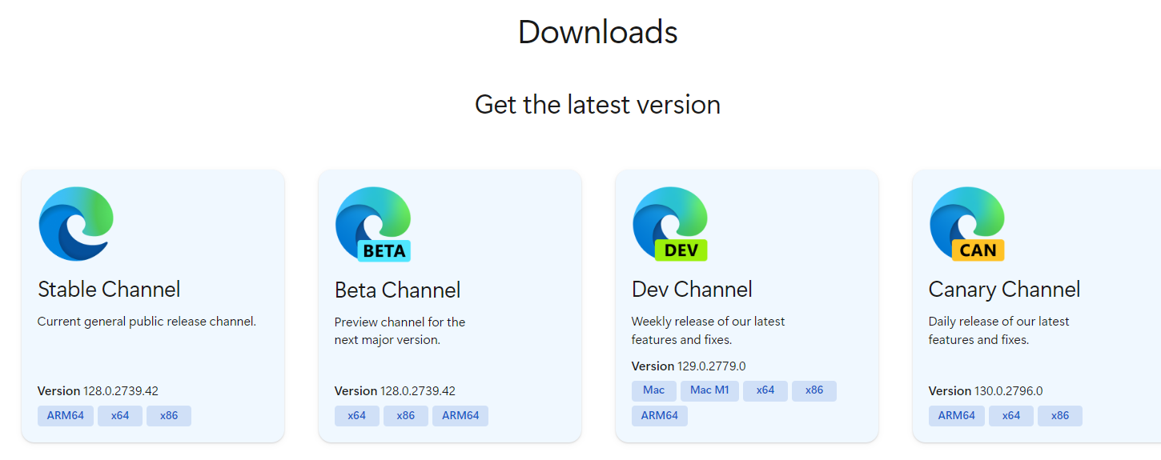
Task: Click the Downloads page title
Action: tap(598, 32)
